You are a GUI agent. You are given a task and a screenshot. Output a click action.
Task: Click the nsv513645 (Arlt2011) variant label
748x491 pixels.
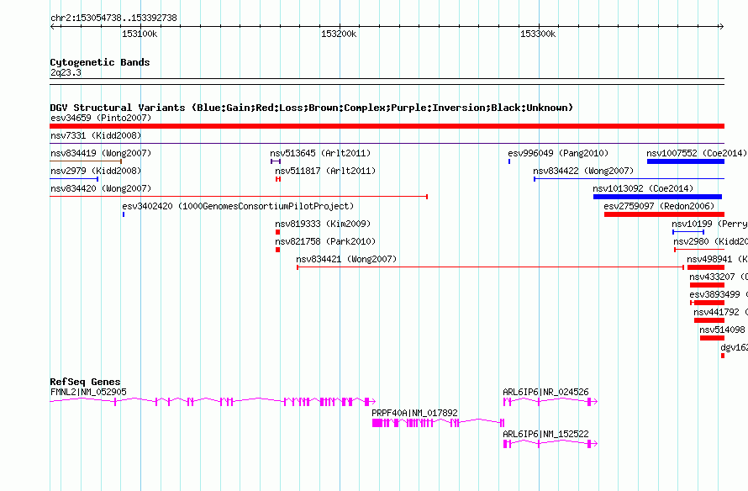[320, 153]
